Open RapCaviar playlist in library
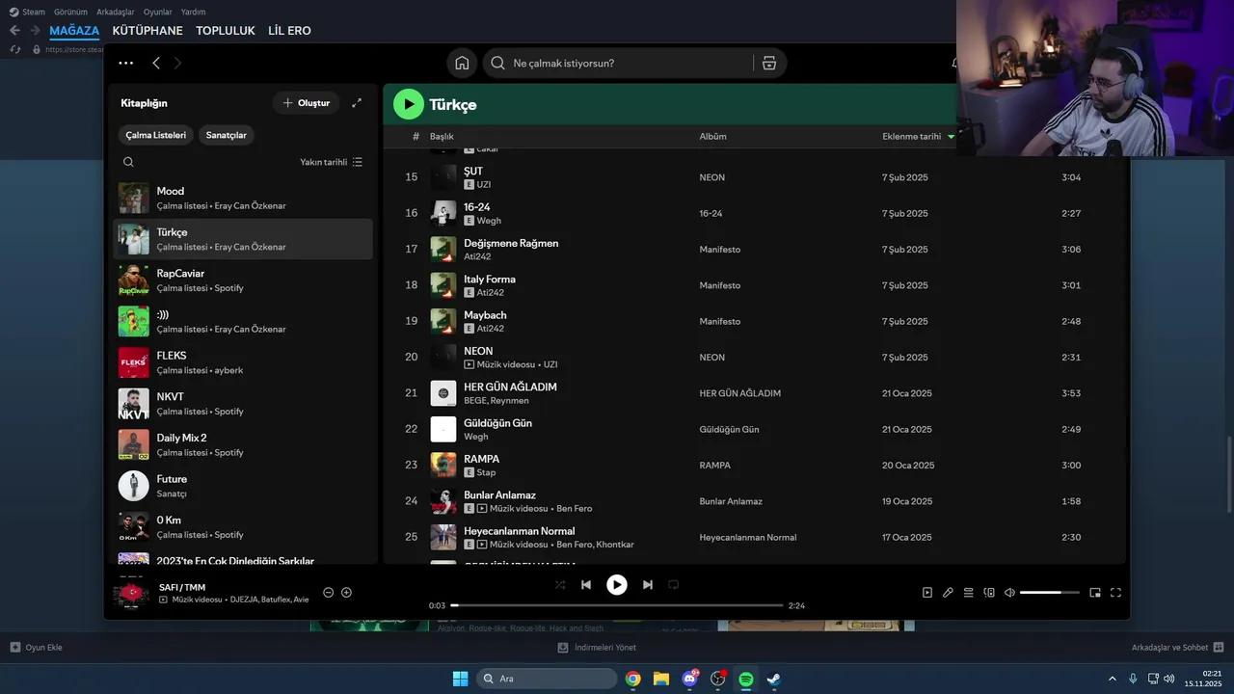1234x694 pixels. [x=243, y=280]
